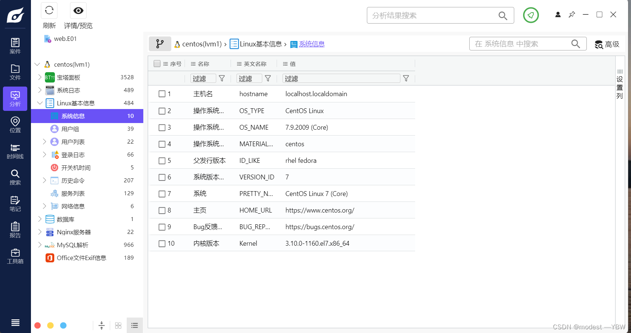Click the red color tag dot
The width and height of the screenshot is (631, 333).
point(38,325)
